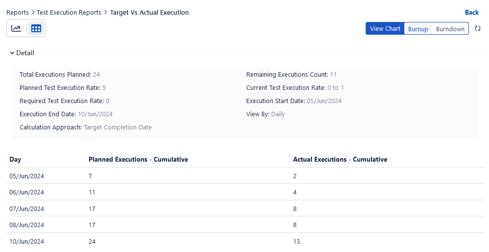Viewport: 489px width, 252px height.
Task: Select the 05/Jun/2024 row date
Action: pyautogui.click(x=26, y=176)
